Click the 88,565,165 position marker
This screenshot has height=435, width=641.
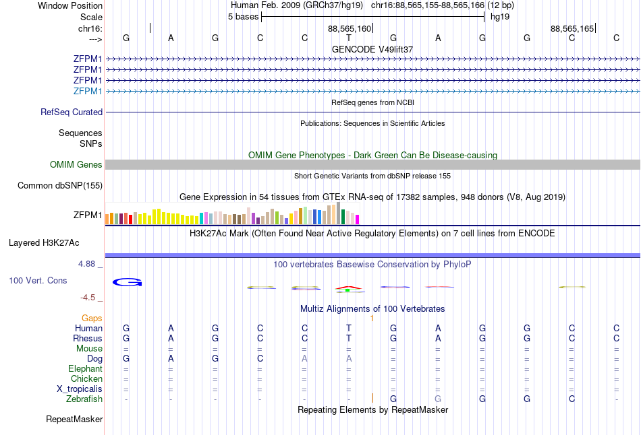click(572, 28)
